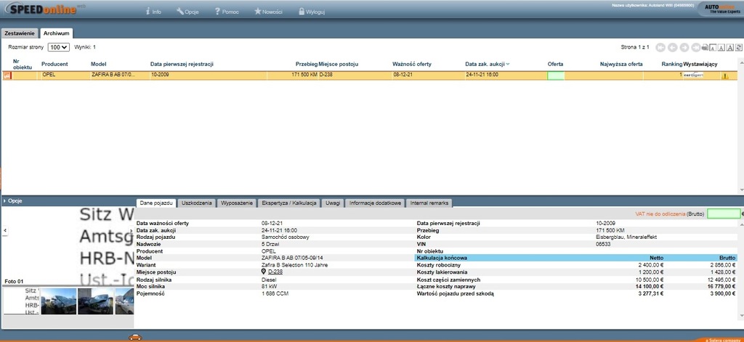This screenshot has height=342, width=744.
Task: Open the map pin next to D-238
Action: (264, 272)
